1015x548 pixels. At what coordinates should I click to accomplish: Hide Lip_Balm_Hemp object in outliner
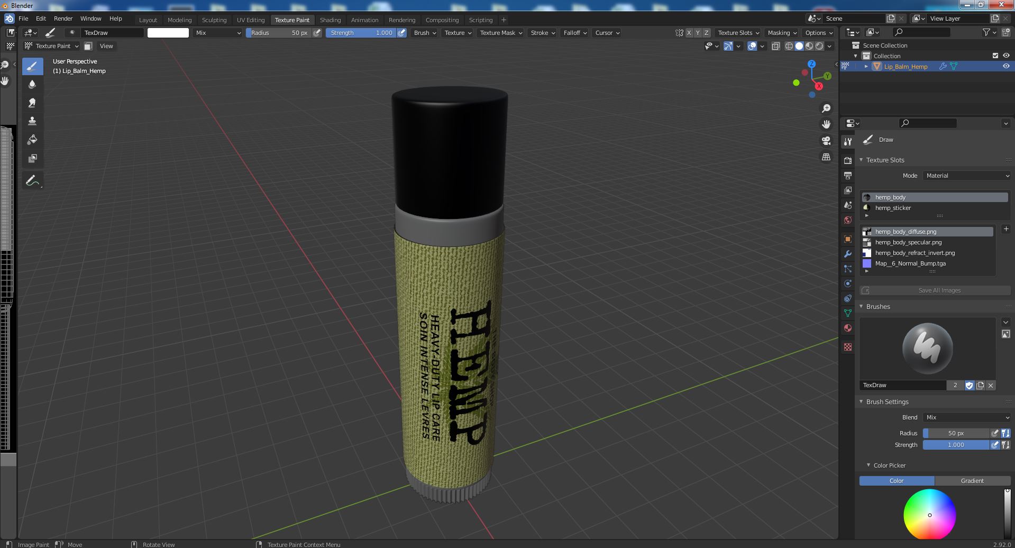point(1006,66)
